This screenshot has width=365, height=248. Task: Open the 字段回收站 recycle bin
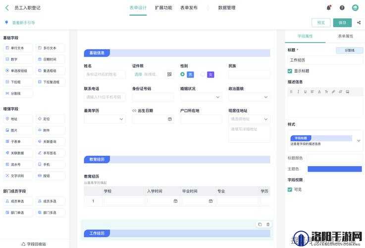click(34, 244)
